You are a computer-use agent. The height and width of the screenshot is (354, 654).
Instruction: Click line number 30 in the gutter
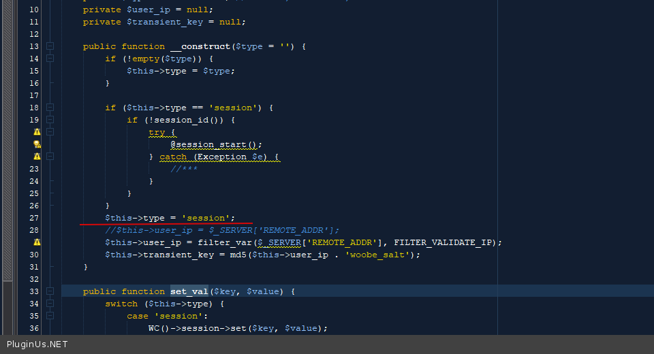tap(34, 255)
